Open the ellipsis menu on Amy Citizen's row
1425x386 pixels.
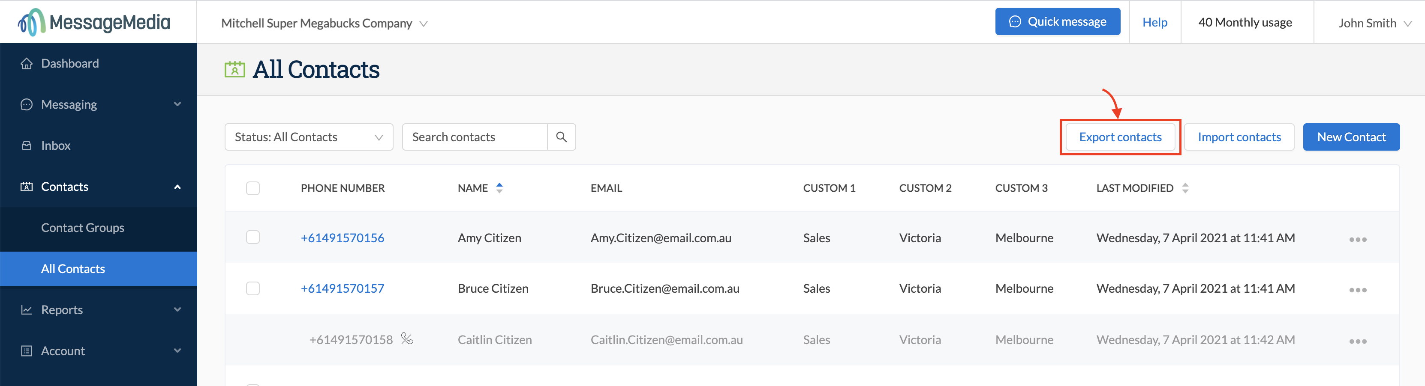pos(1359,238)
